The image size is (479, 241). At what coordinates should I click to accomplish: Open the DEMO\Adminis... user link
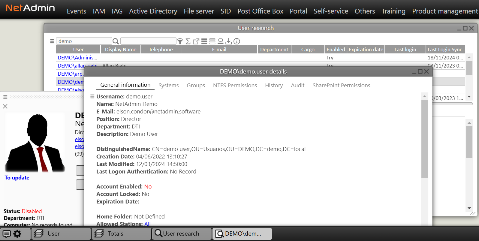point(77,58)
